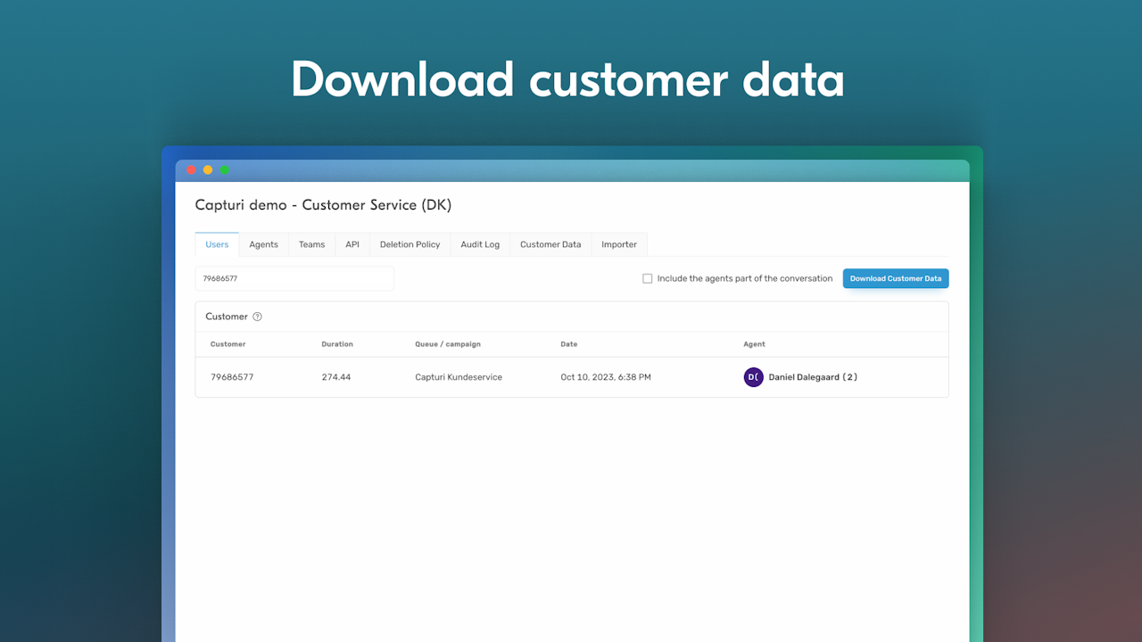The width and height of the screenshot is (1142, 642).
Task: Click the Agent column header
Action: pos(754,344)
